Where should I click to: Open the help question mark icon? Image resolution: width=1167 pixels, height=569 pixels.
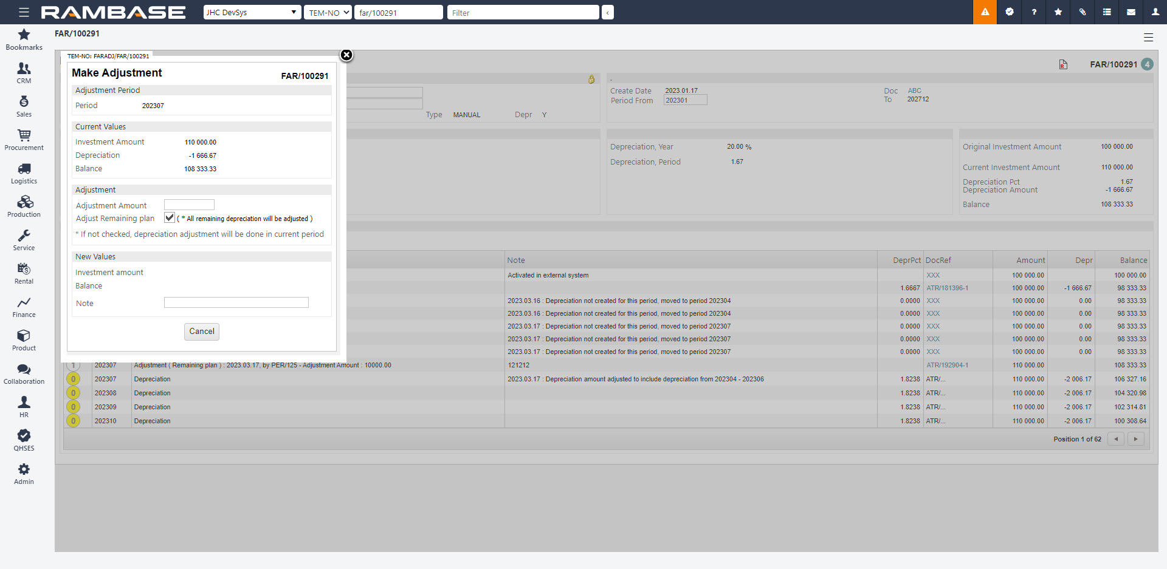1034,12
